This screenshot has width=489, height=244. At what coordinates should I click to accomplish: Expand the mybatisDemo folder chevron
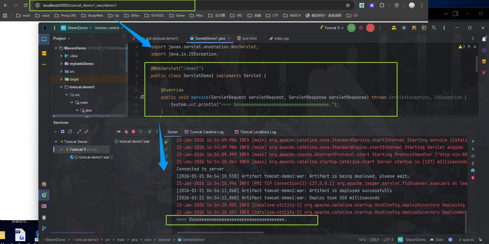click(x=61, y=64)
